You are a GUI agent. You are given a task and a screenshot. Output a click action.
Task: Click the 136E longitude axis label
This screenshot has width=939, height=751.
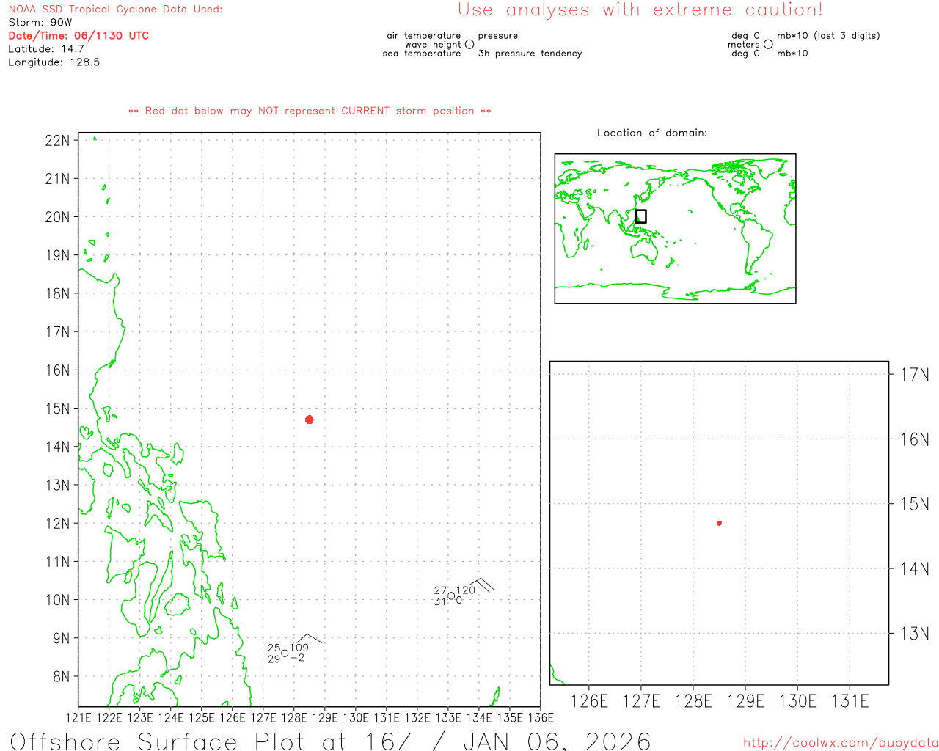(541, 717)
